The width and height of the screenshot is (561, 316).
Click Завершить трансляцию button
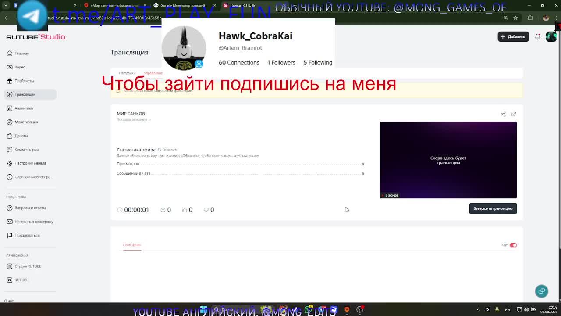(493, 208)
